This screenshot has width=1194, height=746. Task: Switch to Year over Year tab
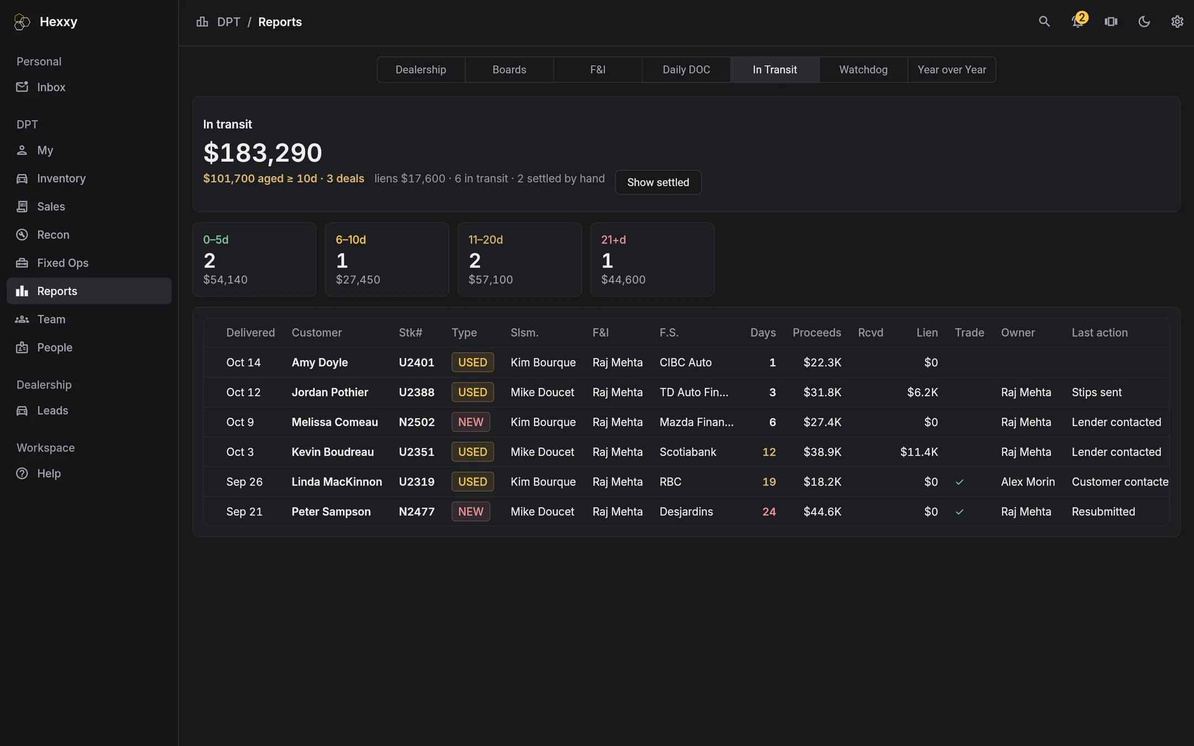[951, 70]
